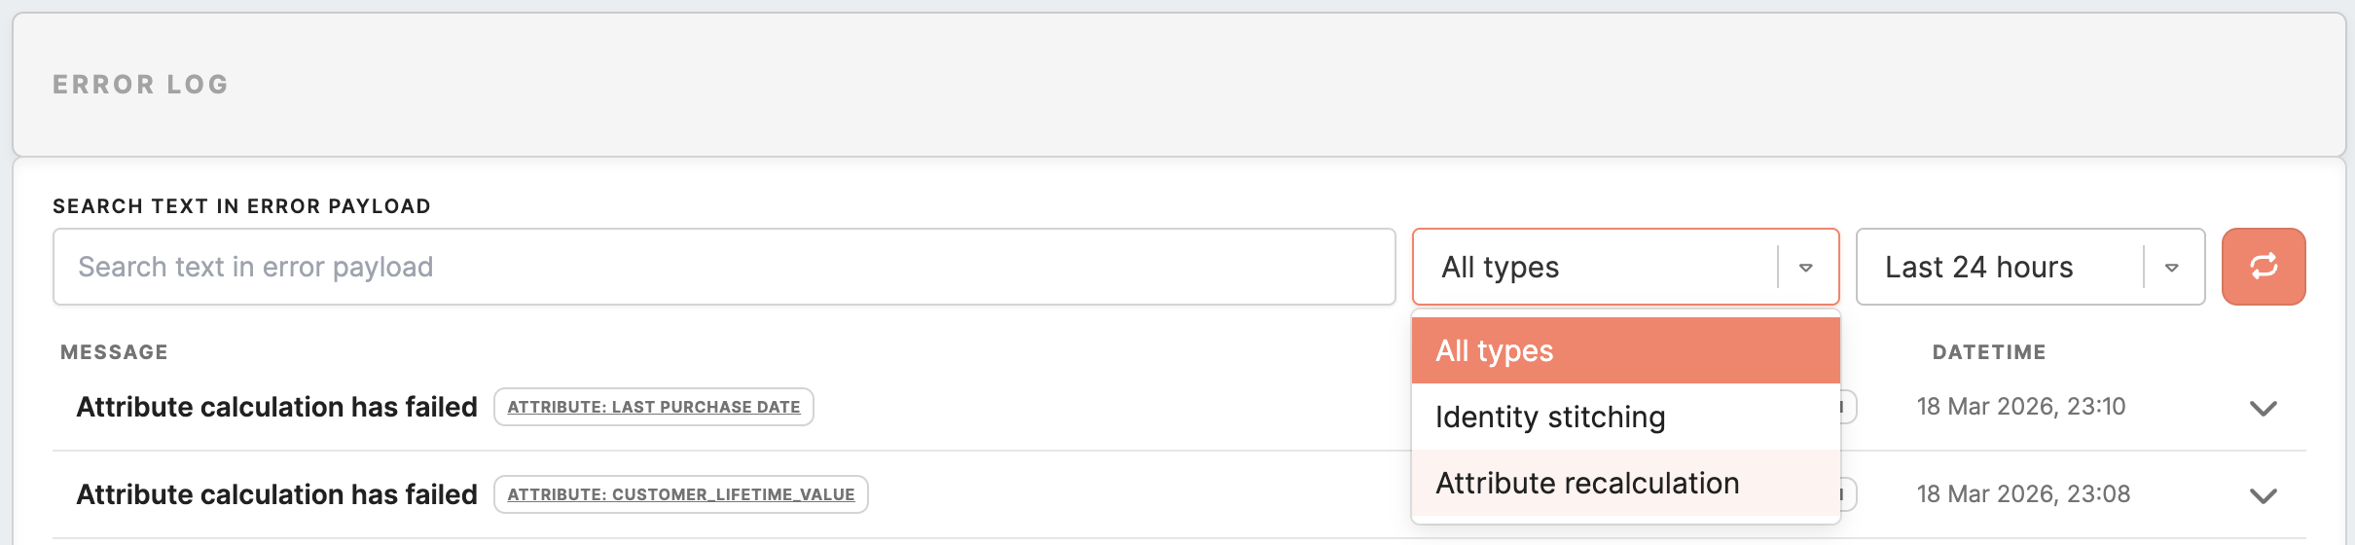2355x545 pixels.
Task: Expand the 23:10 error row chevron
Action: (x=2263, y=408)
